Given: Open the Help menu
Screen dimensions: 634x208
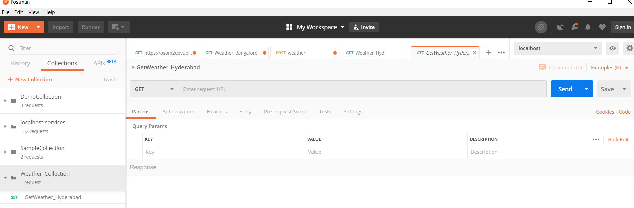Looking at the screenshot, I should point(49,12).
